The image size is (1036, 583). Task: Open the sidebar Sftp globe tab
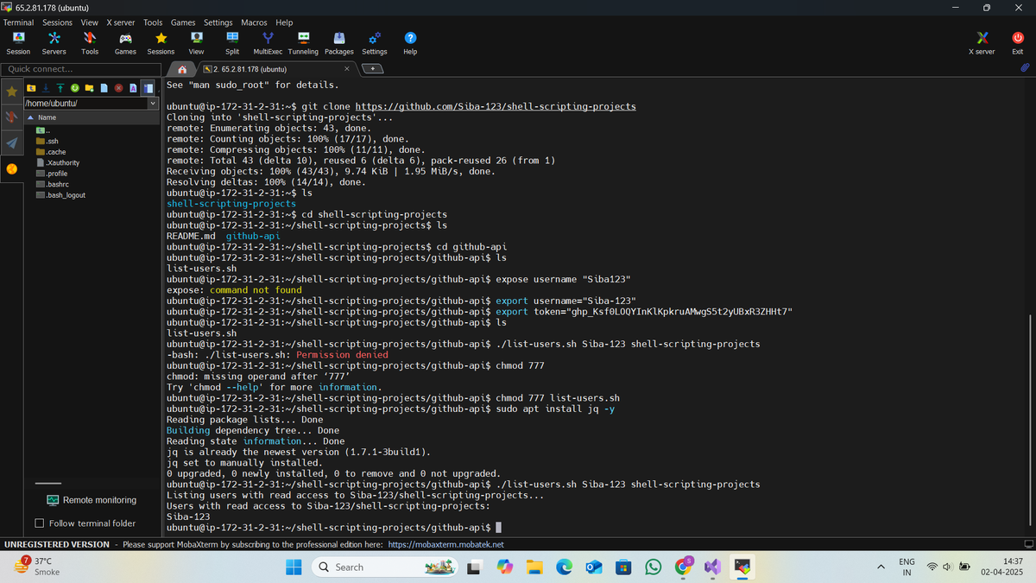[x=11, y=169]
